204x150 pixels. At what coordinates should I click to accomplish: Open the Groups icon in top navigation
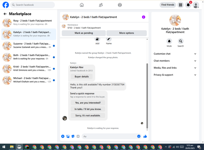coord(120,5)
